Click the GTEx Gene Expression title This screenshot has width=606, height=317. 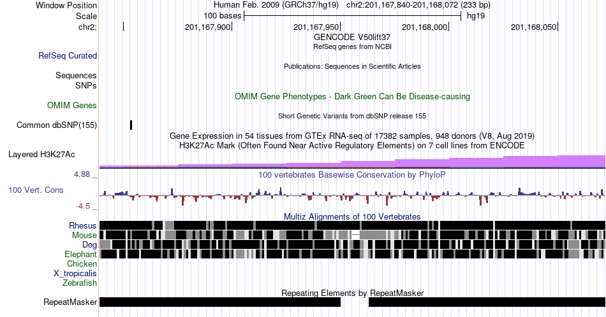pyautogui.click(x=352, y=136)
